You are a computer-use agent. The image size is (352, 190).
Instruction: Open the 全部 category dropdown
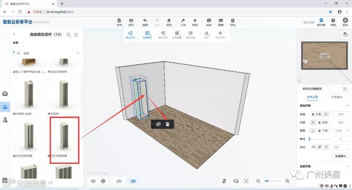51,53
